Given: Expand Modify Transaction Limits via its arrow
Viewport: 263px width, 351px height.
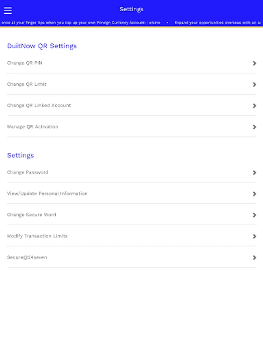Looking at the screenshot, I should tap(254, 236).
